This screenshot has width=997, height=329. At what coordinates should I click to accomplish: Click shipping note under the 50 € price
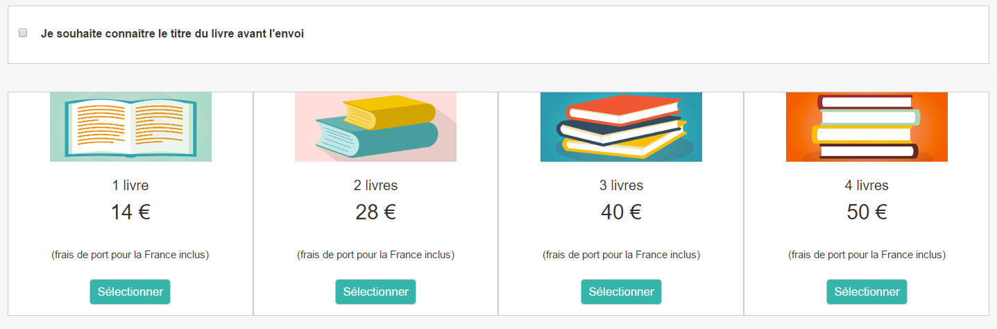[867, 255]
